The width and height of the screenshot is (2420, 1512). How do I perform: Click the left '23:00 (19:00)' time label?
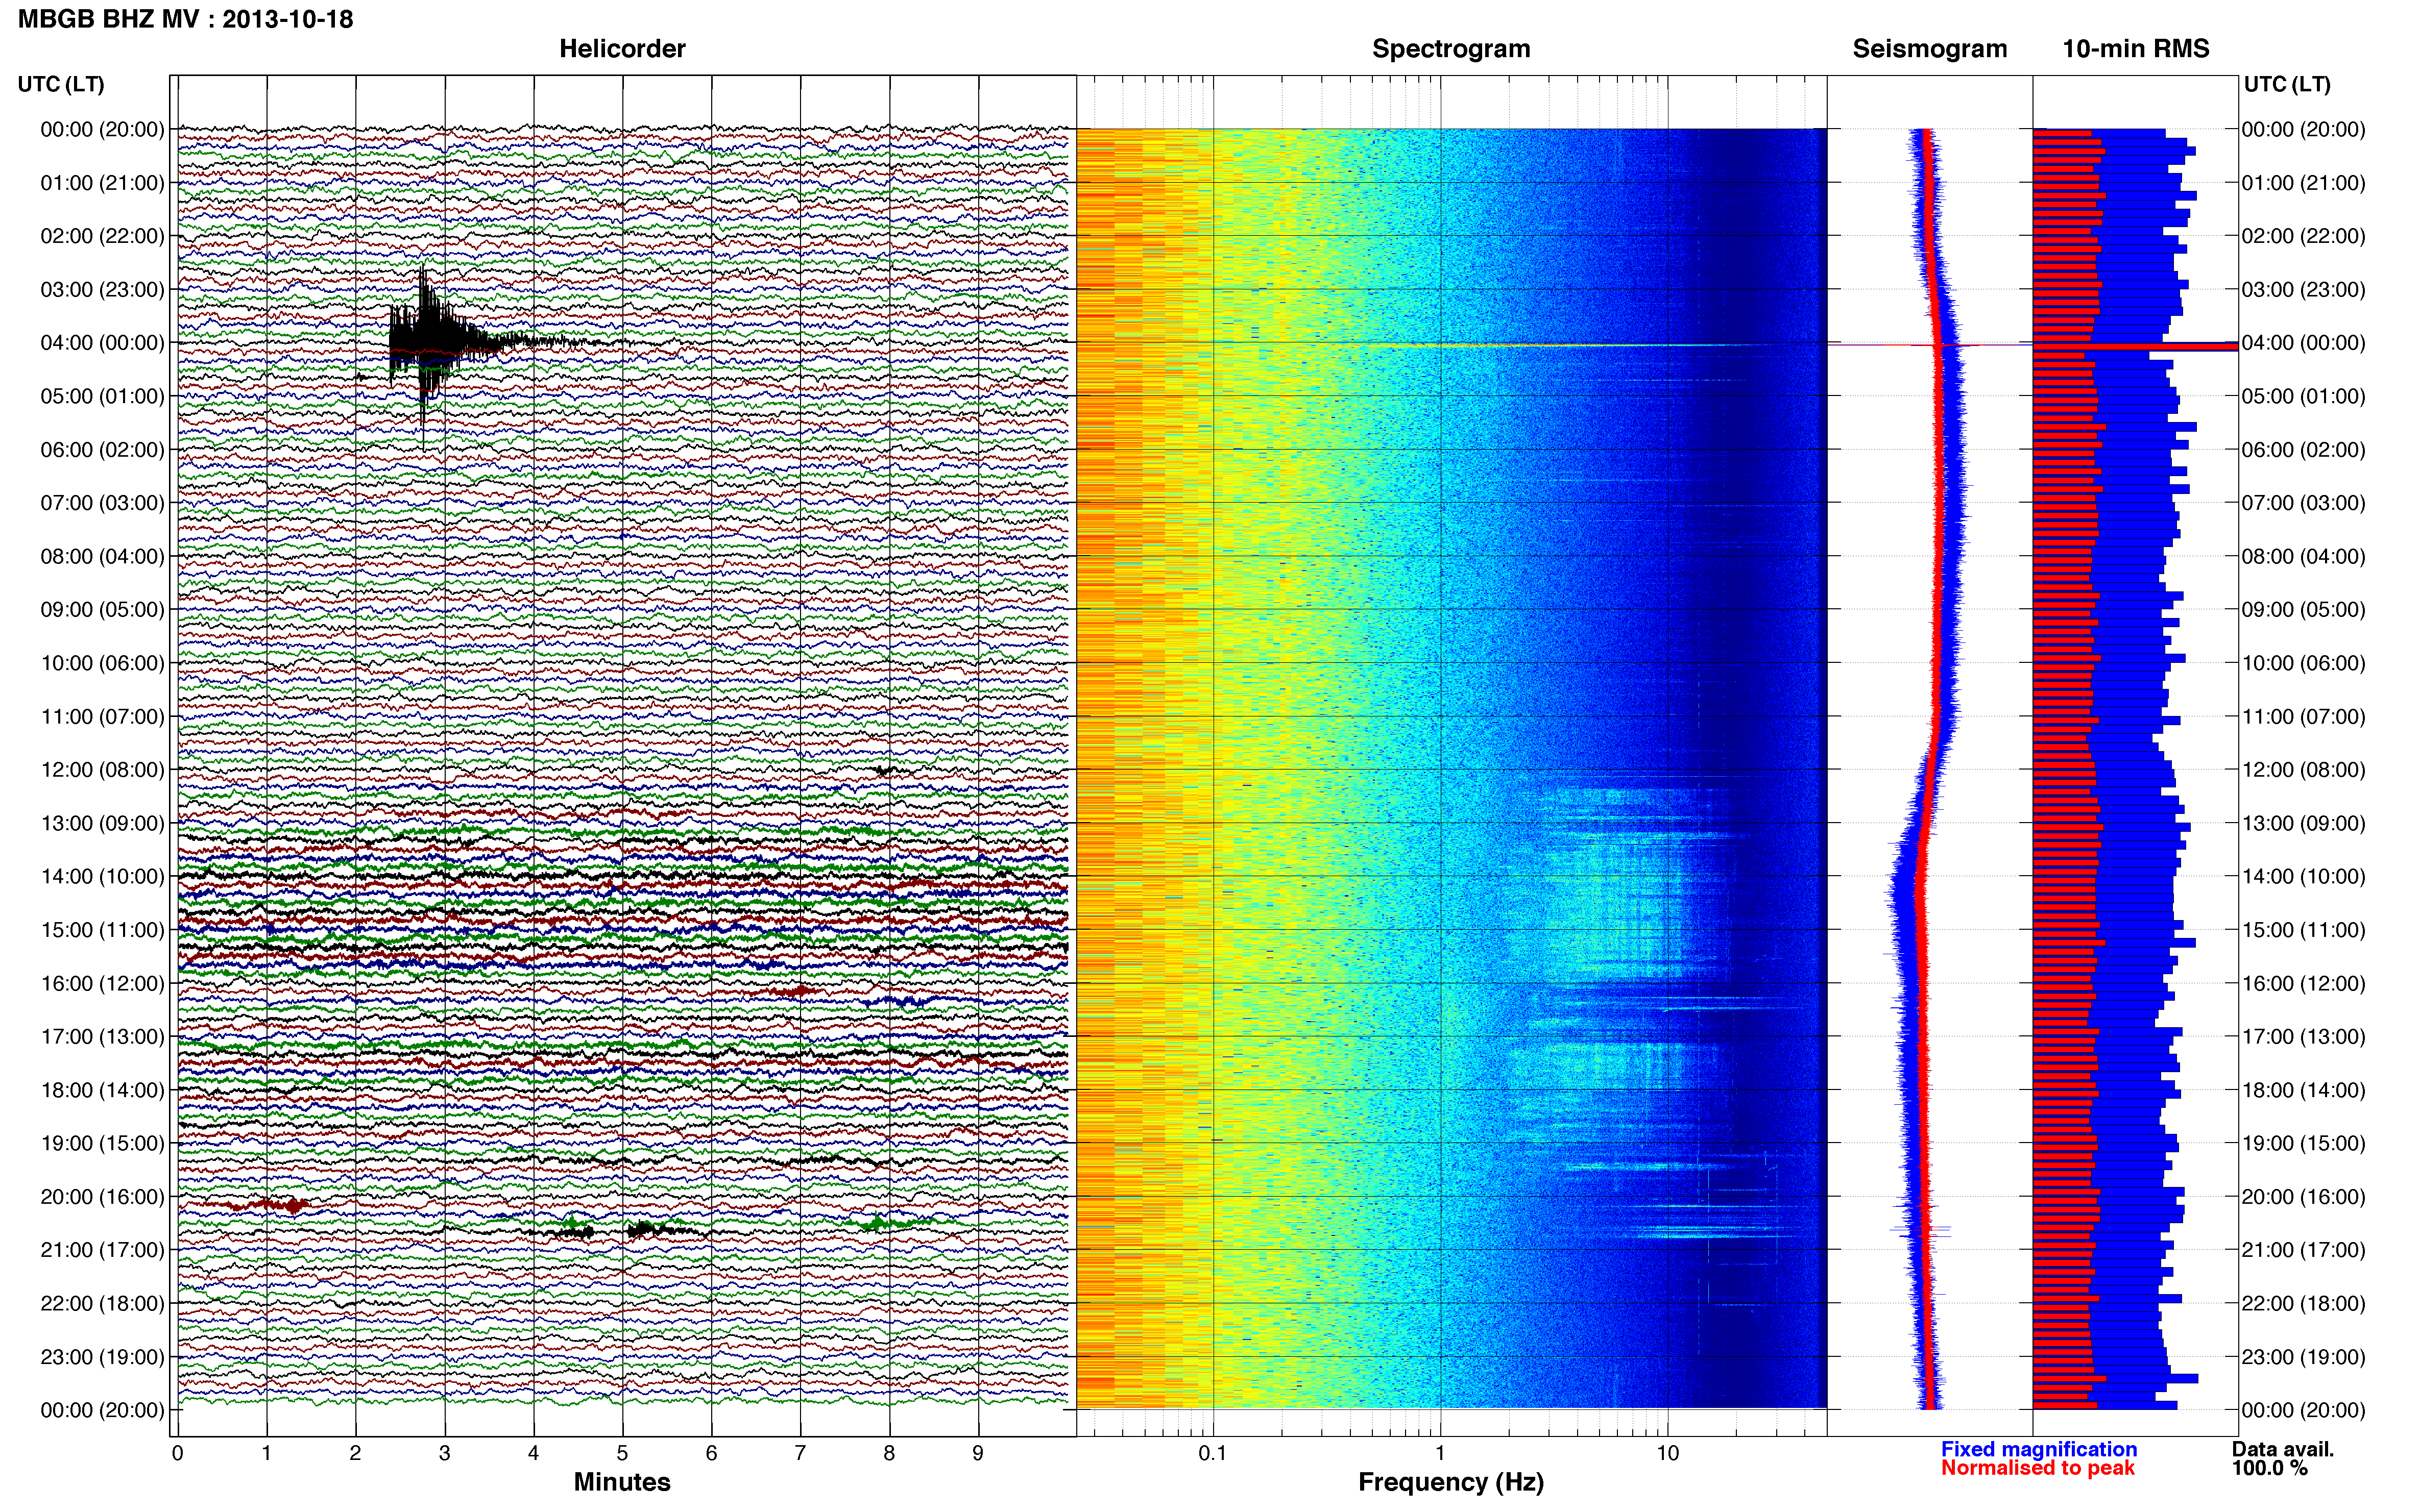tap(102, 1357)
